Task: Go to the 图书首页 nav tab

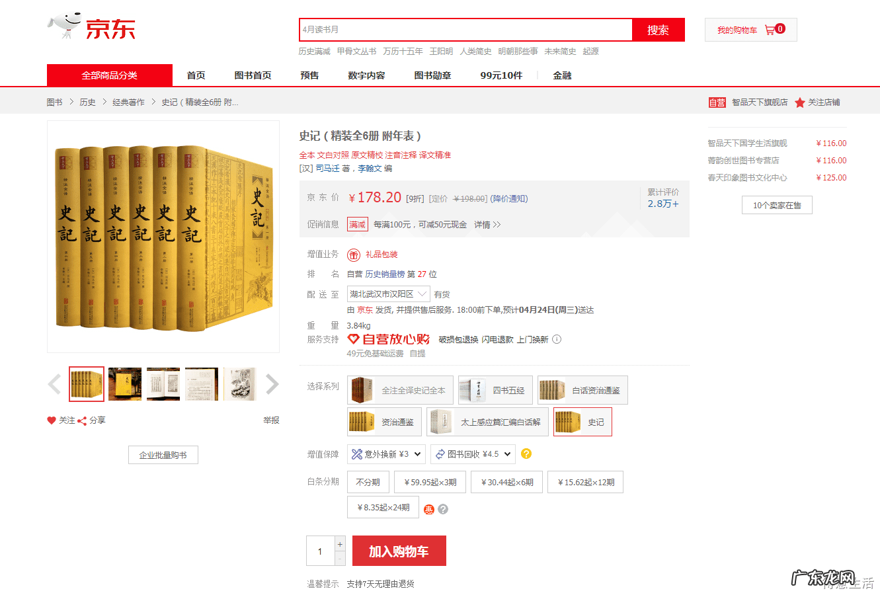Action: pos(253,75)
